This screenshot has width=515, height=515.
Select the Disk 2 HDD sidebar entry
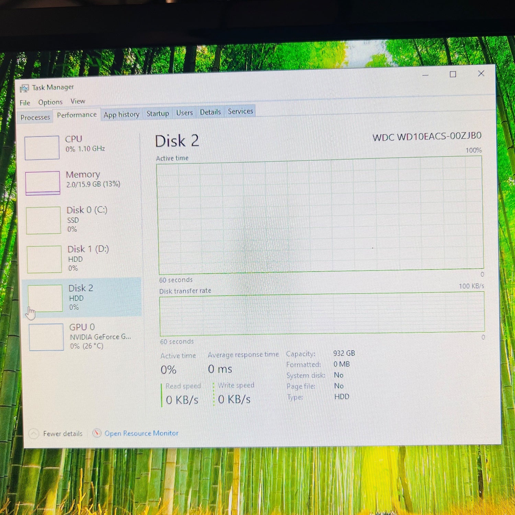click(x=81, y=297)
